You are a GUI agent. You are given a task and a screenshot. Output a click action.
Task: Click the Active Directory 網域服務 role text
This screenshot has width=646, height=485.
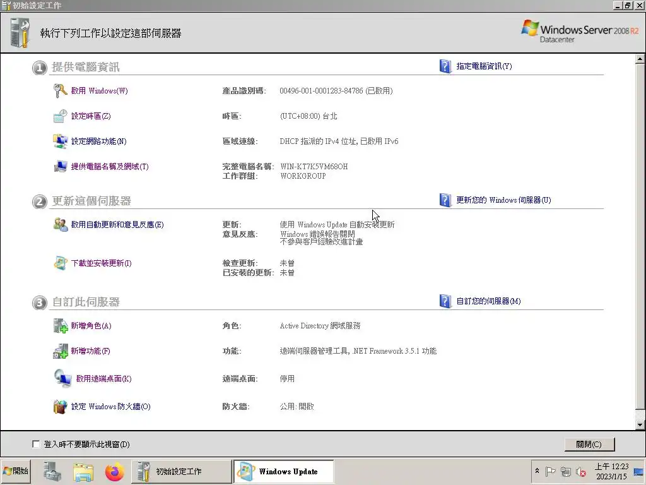click(x=320, y=326)
